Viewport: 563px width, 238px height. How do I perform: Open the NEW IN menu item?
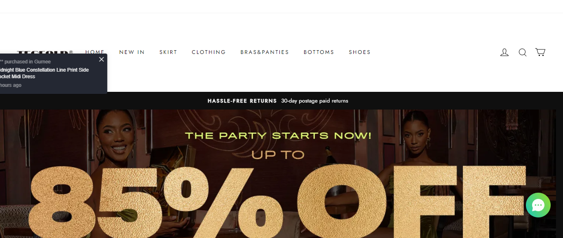[x=132, y=52]
